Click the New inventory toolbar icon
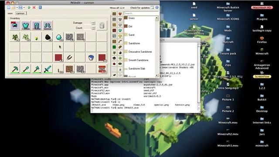279x157 pixels. coord(9,8)
